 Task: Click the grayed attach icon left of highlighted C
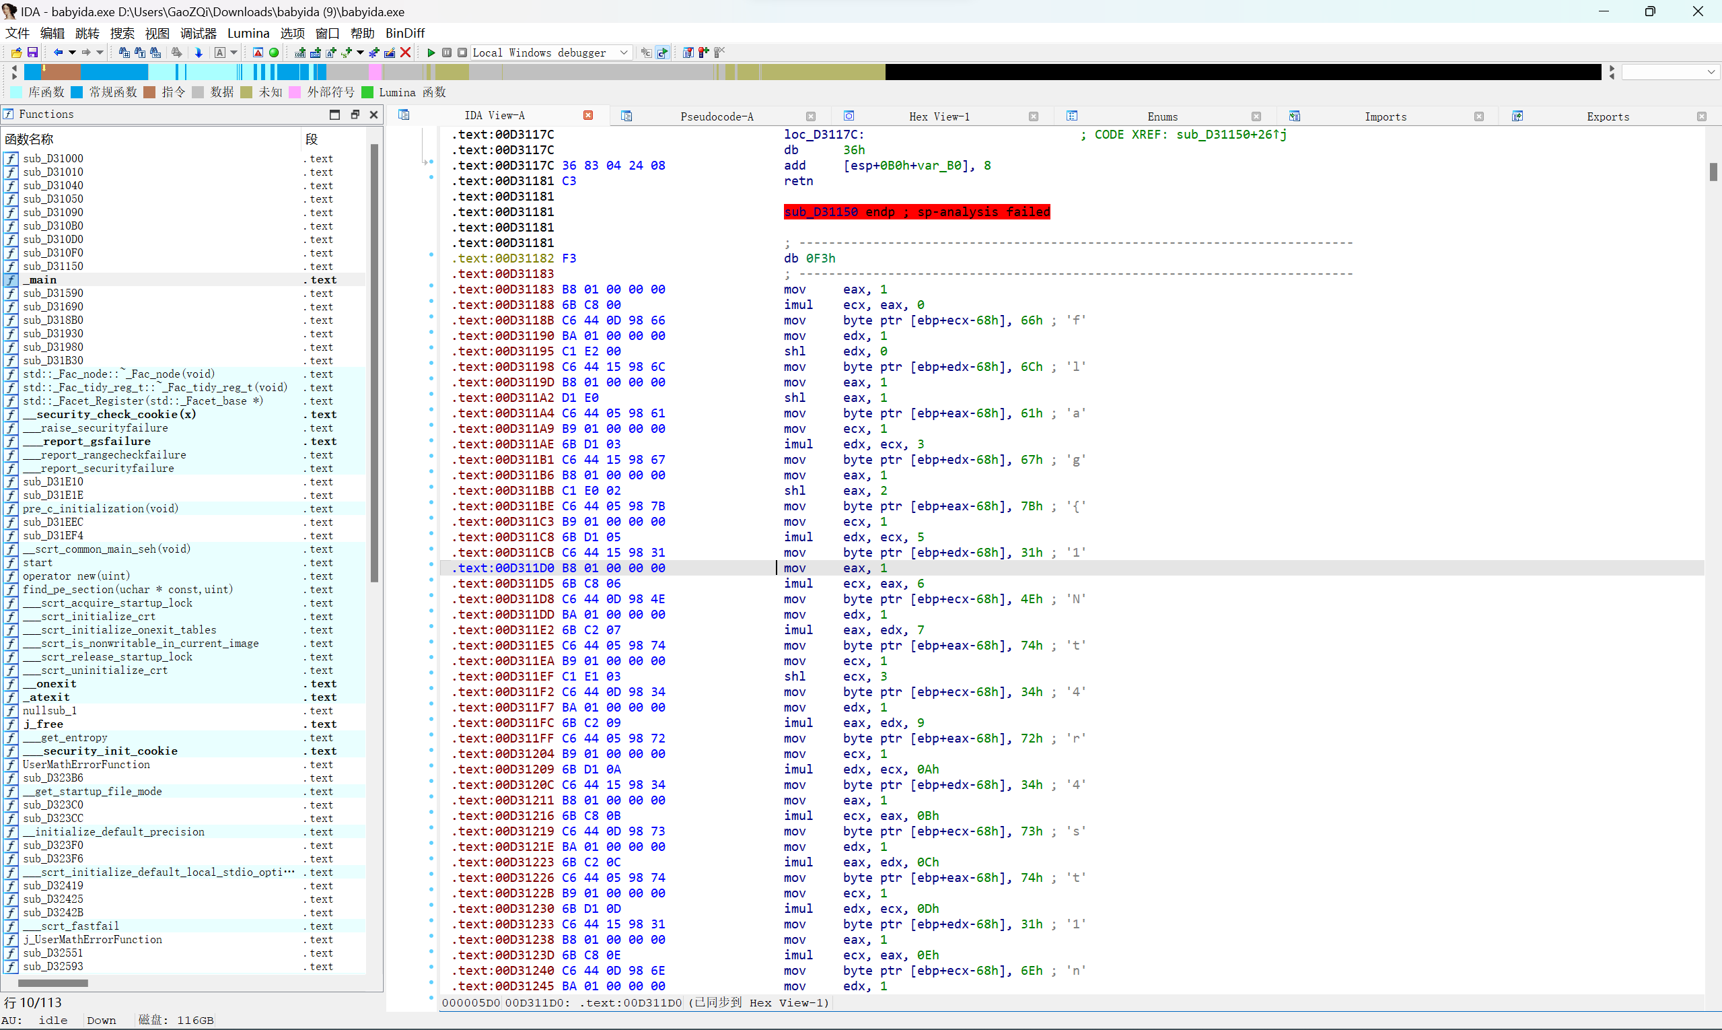(x=647, y=53)
